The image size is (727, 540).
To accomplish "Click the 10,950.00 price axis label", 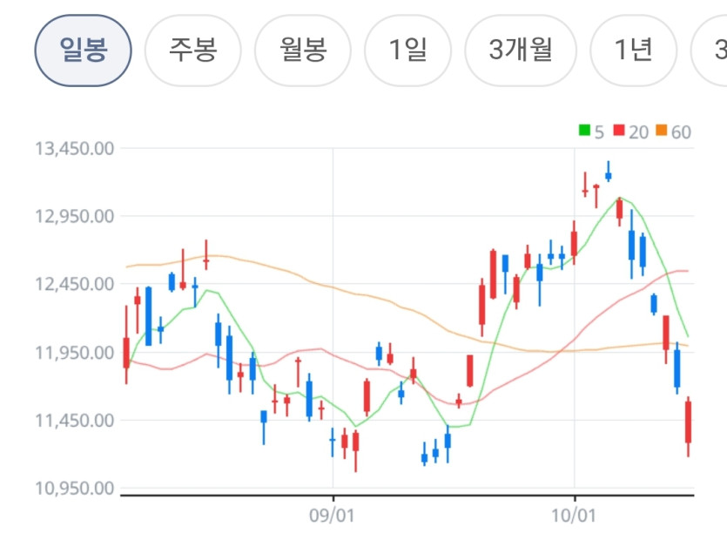I will [x=75, y=489].
